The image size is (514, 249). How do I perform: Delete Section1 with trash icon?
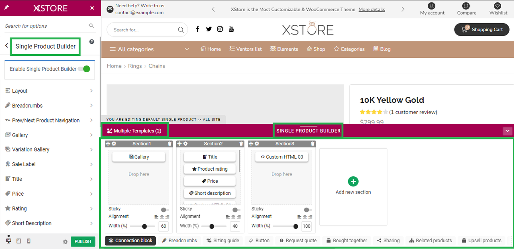169,144
